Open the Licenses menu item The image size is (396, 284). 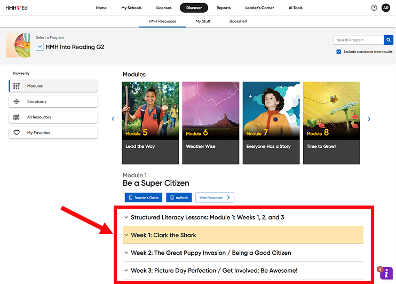pos(164,8)
